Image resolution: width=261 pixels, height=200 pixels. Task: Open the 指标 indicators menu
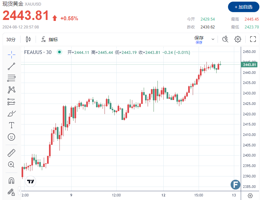(49, 40)
